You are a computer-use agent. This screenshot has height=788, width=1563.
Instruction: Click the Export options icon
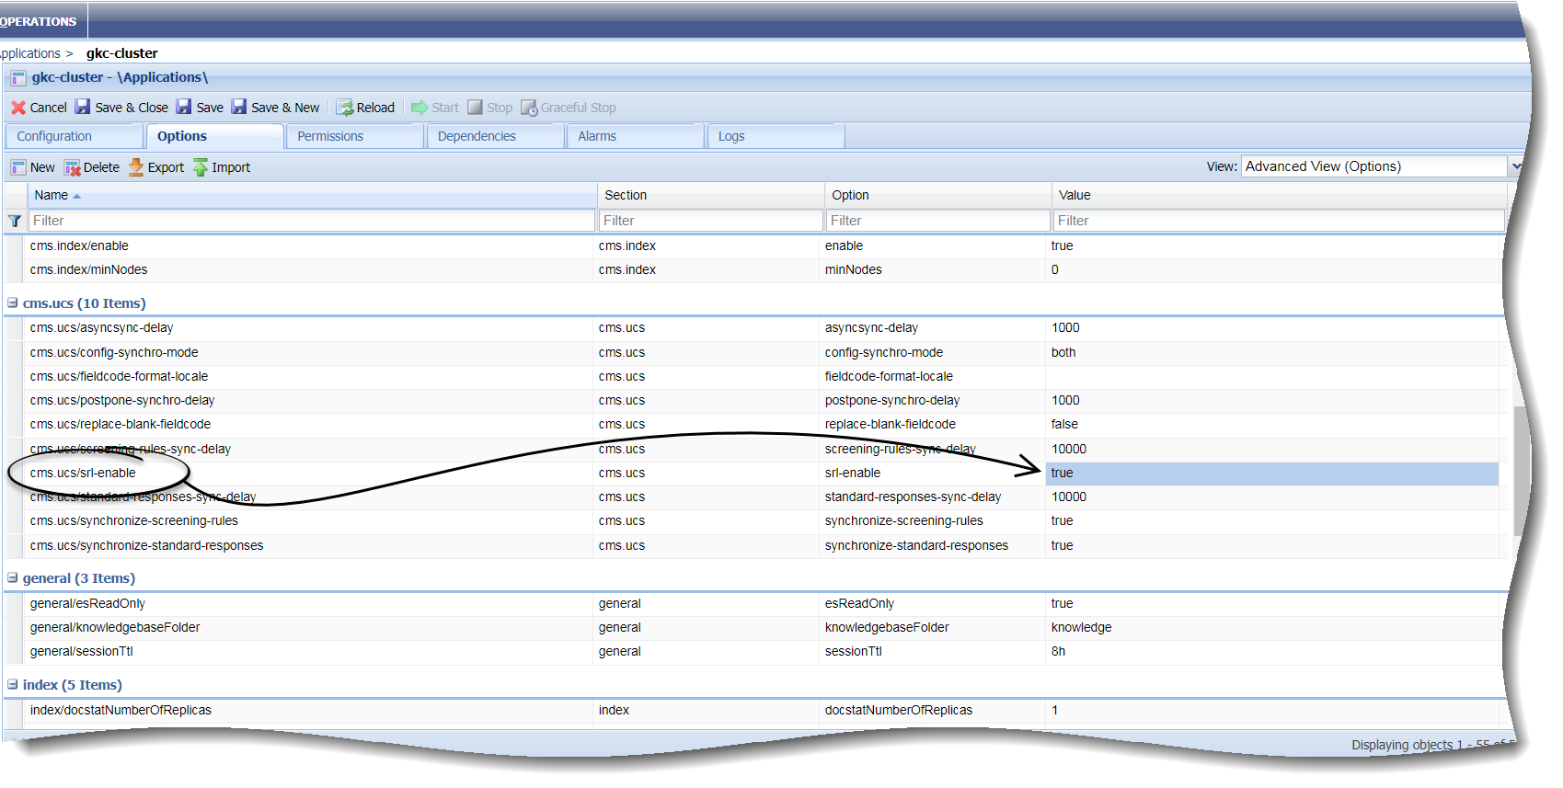click(136, 167)
